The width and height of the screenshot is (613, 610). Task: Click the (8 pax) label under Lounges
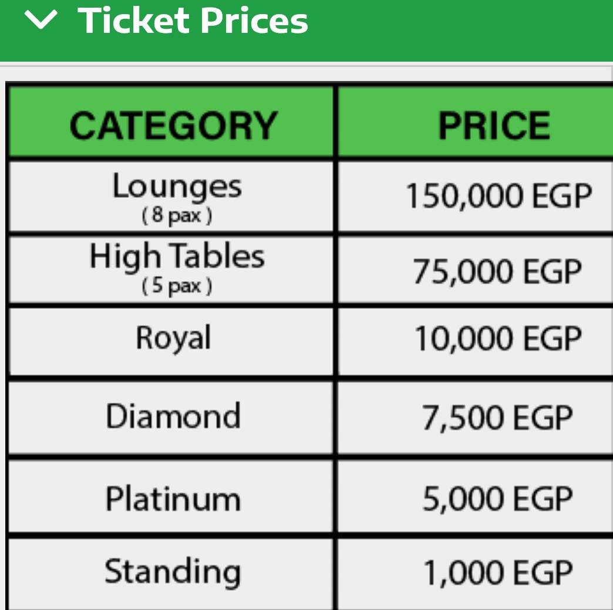pos(177,215)
